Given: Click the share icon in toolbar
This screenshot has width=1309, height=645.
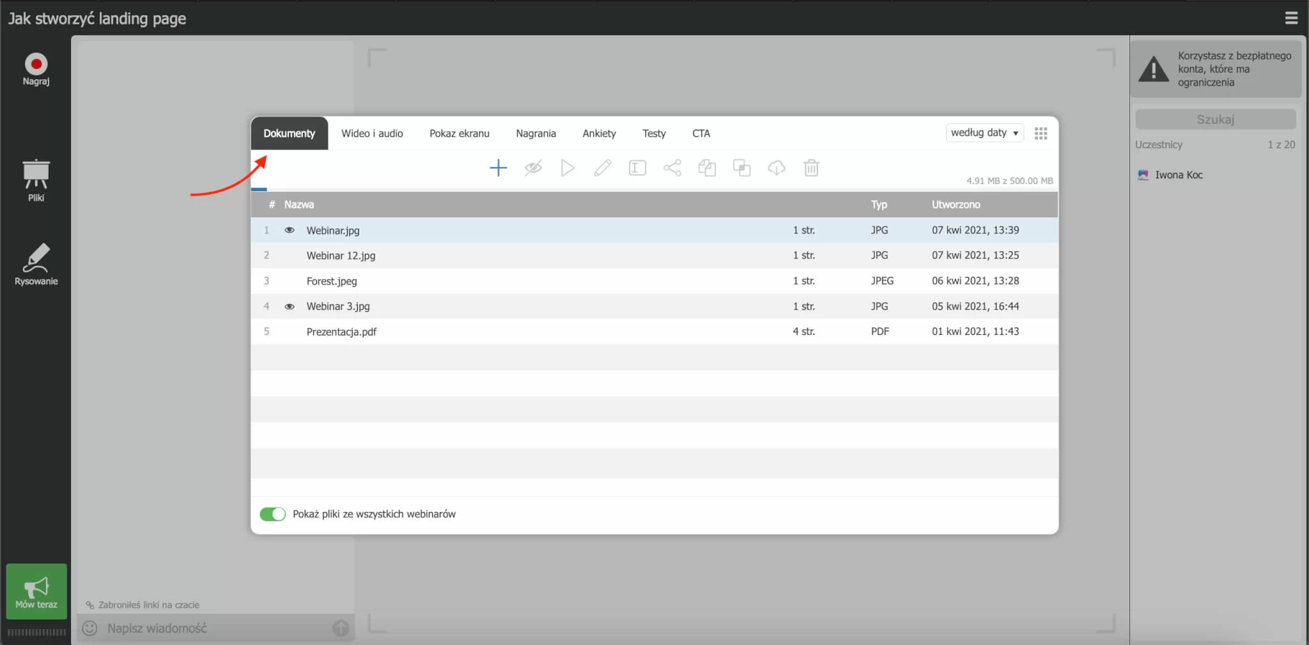Looking at the screenshot, I should pos(672,168).
